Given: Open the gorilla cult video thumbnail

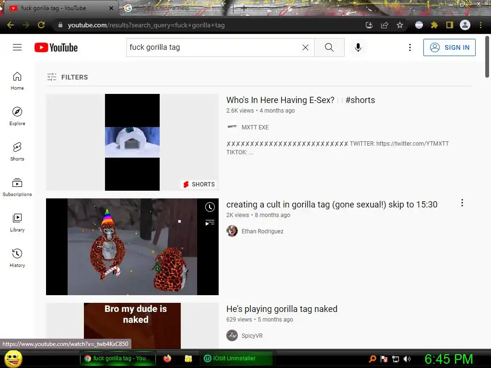Looking at the screenshot, I should coord(132,247).
